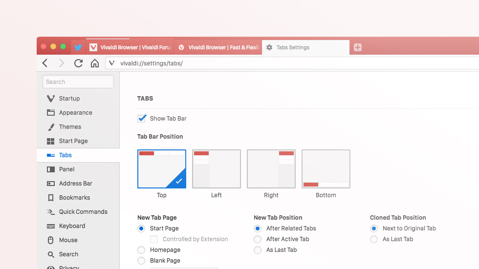Set tab bar position to Left
The image size is (479, 269).
point(216,168)
